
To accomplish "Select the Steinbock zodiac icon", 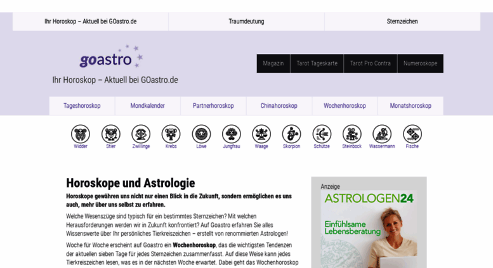I will (352, 134).
